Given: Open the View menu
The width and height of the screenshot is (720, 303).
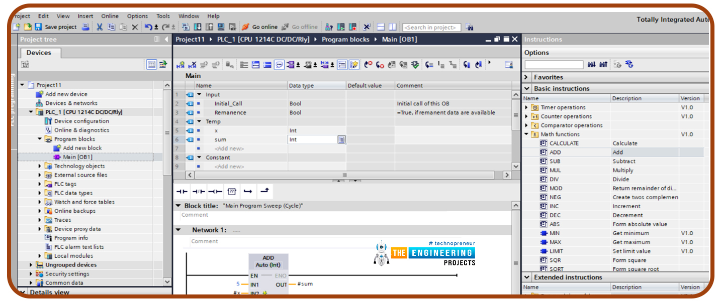Looking at the screenshot, I should (x=63, y=16).
